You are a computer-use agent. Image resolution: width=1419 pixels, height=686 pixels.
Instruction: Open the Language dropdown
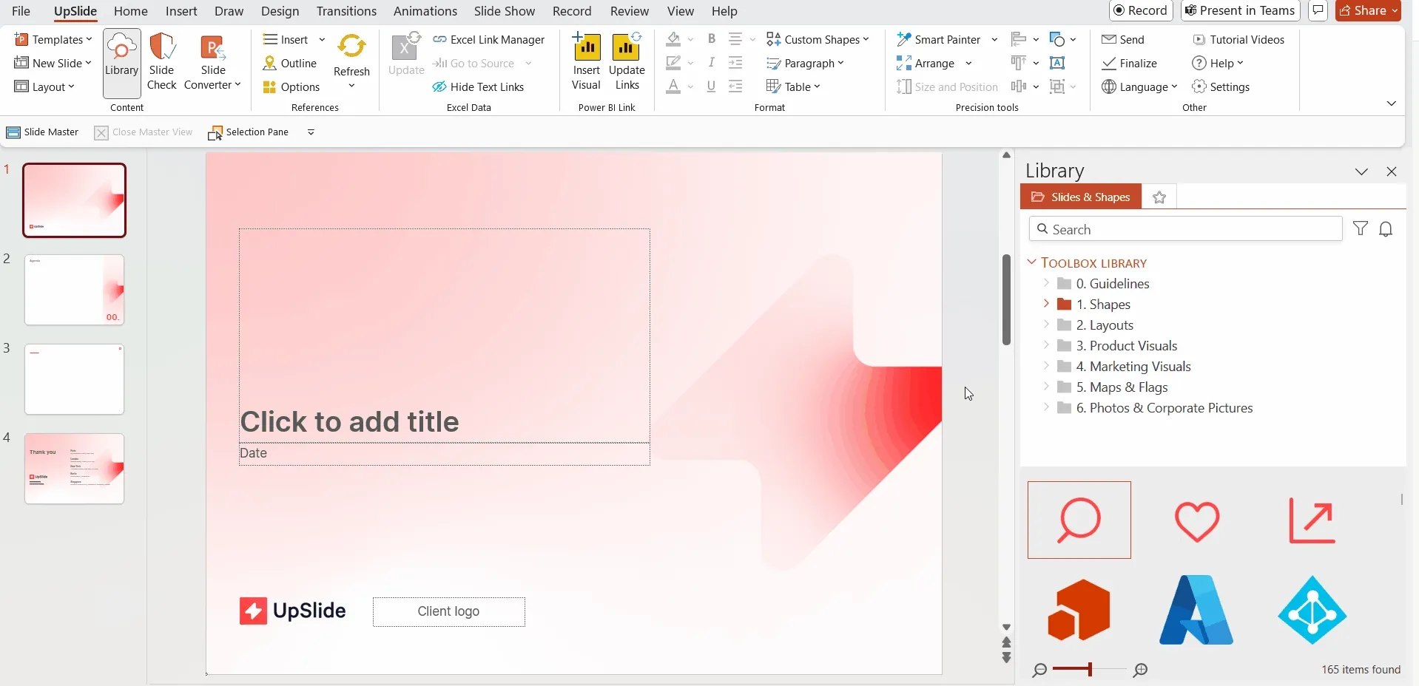(x=1139, y=86)
